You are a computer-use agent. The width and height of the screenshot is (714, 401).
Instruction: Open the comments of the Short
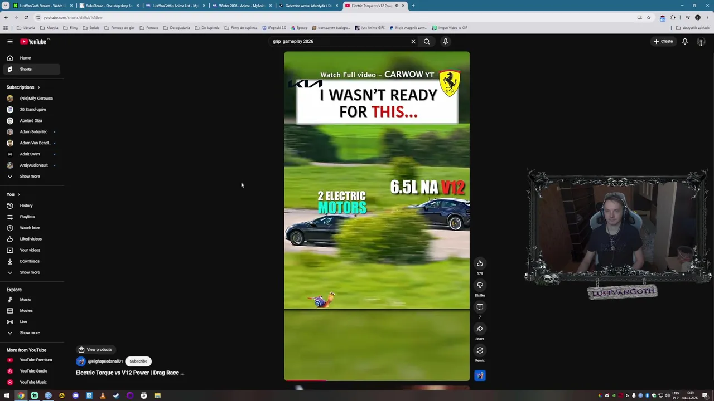coord(480,307)
